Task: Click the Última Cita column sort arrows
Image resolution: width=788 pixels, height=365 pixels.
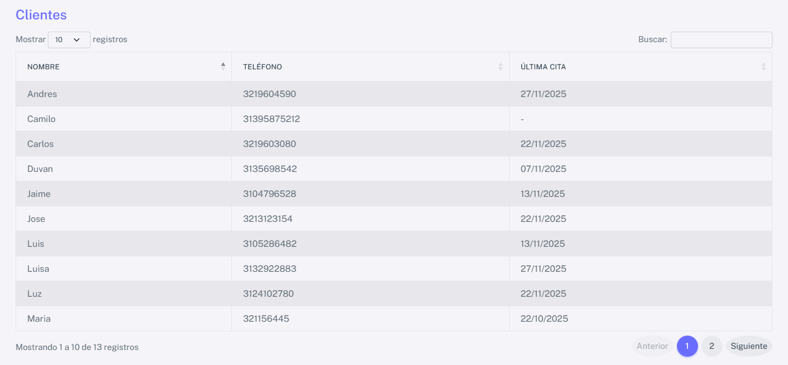Action: point(763,67)
